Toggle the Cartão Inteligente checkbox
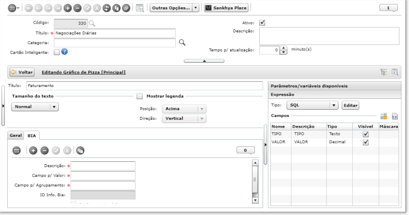 57,52
